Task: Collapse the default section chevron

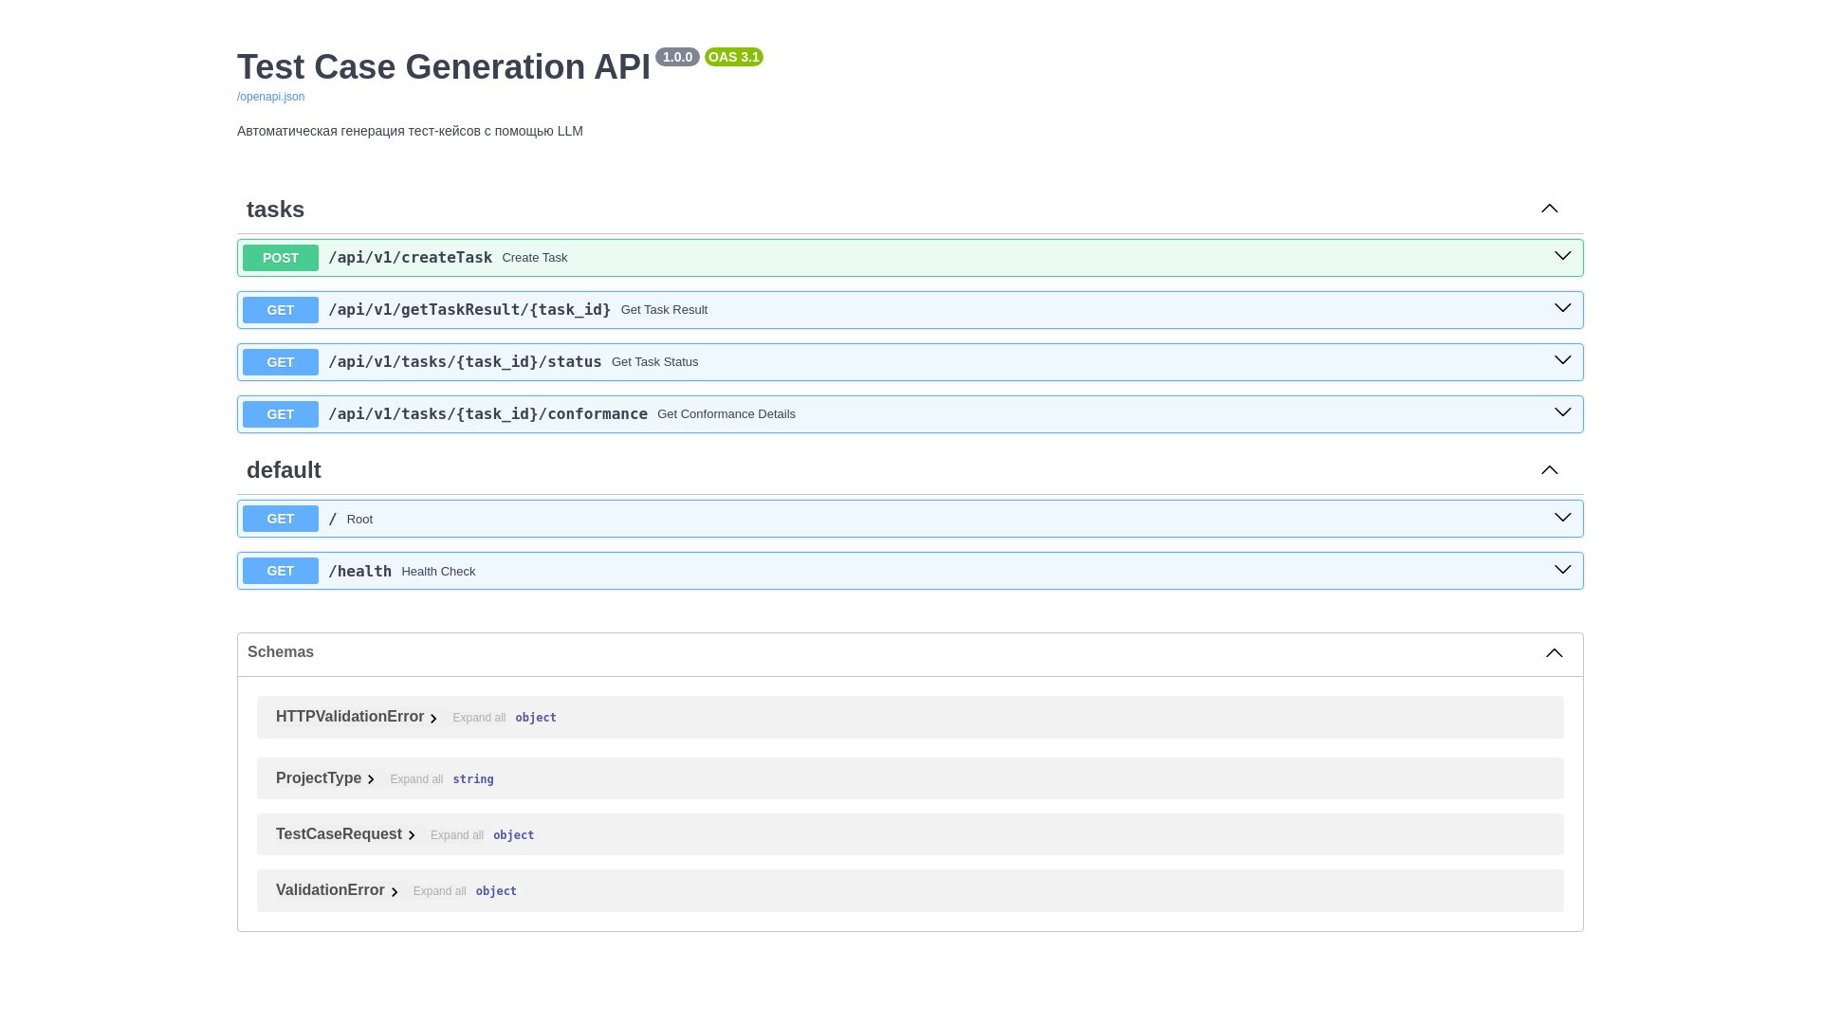Action: (1550, 470)
